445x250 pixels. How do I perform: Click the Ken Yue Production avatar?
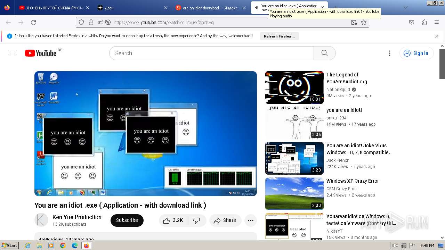(x=41, y=220)
